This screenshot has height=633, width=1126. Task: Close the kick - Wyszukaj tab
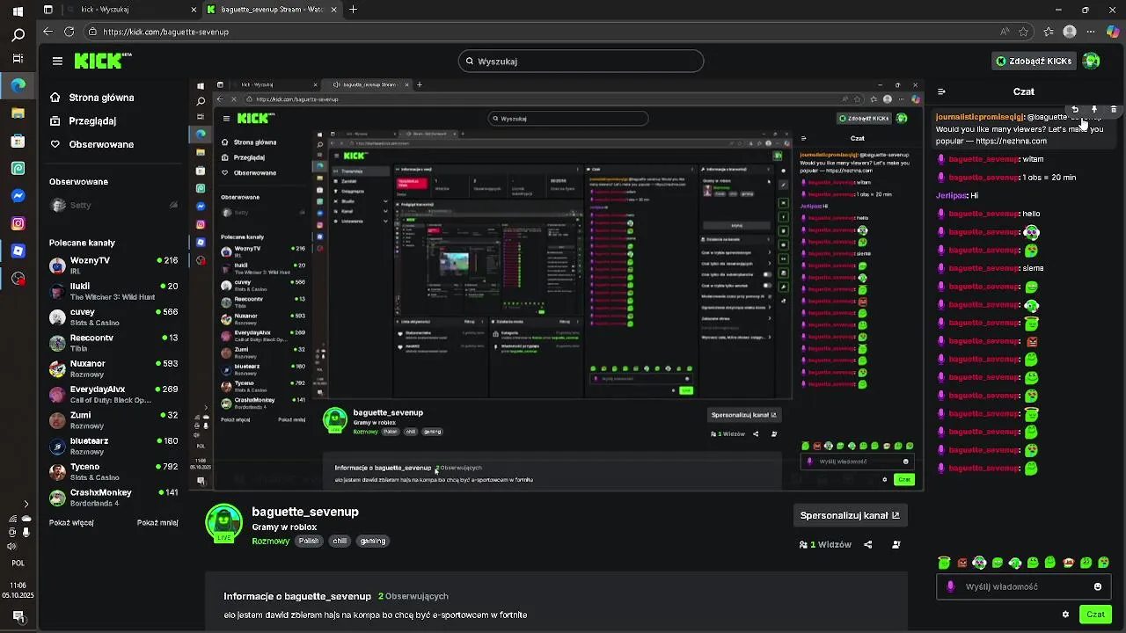click(x=194, y=10)
